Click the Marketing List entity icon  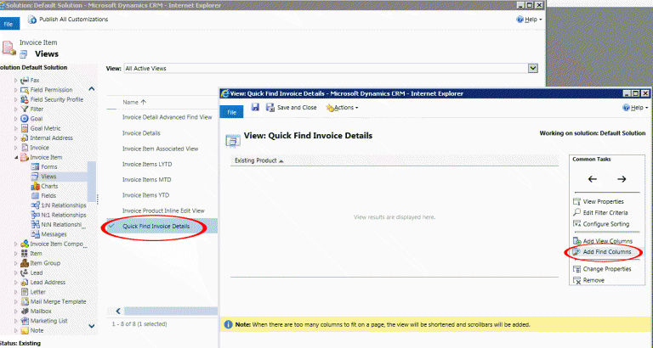pos(25,321)
